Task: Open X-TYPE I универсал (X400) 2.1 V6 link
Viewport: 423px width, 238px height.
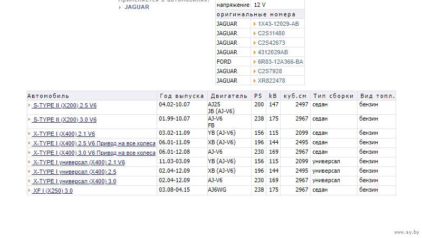Action: (79, 162)
